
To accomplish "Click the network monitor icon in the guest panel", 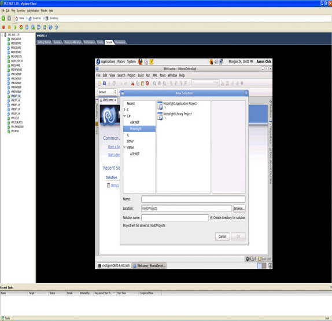I will coord(221,62).
